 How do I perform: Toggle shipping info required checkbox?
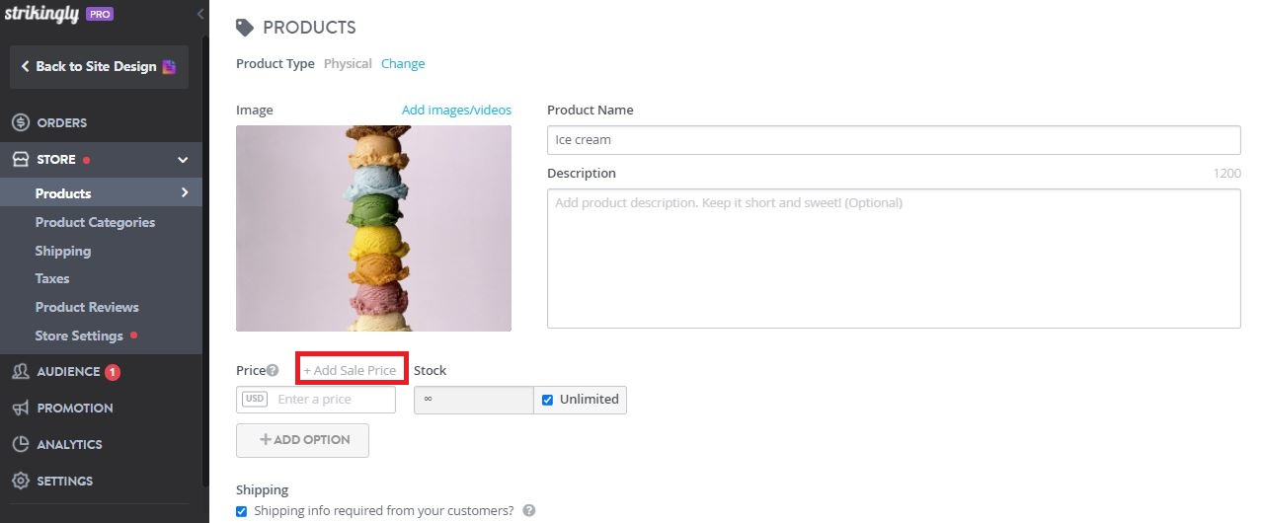(x=242, y=511)
